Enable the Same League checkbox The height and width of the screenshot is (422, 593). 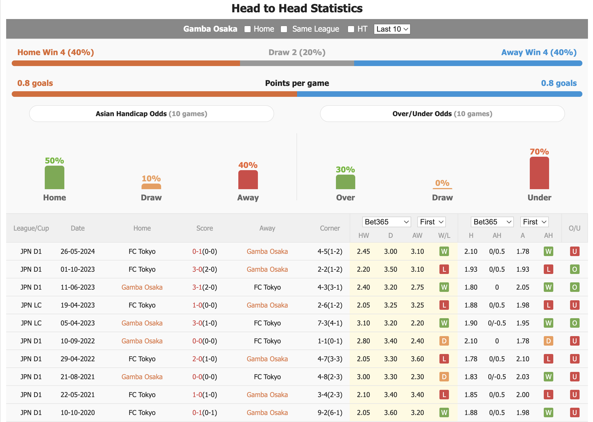pyautogui.click(x=284, y=29)
